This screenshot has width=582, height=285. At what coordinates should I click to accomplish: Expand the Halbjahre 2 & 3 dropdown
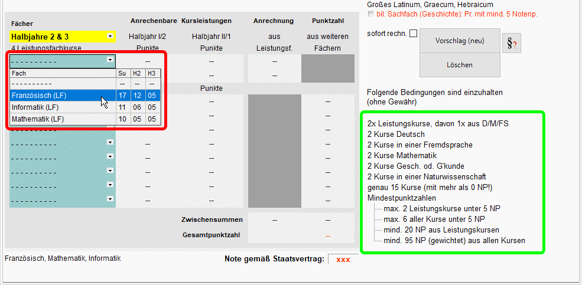tap(110, 37)
